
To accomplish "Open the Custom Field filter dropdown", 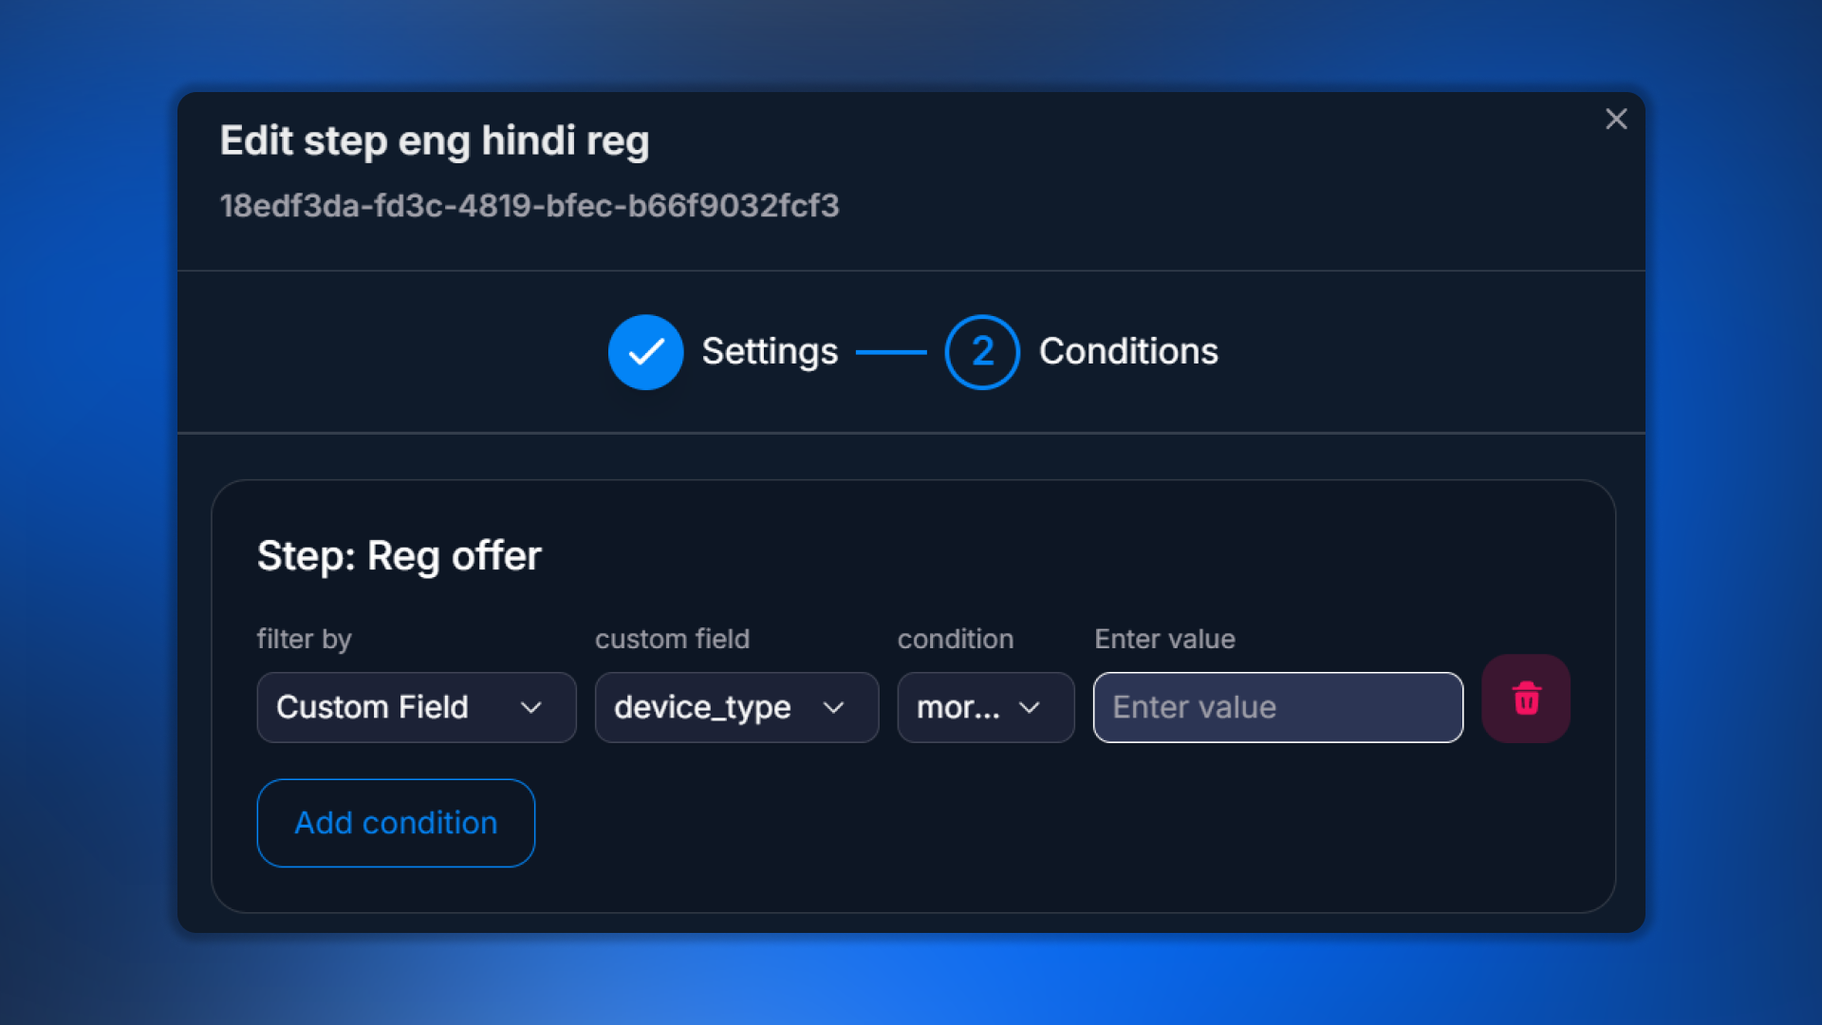I will click(416, 707).
